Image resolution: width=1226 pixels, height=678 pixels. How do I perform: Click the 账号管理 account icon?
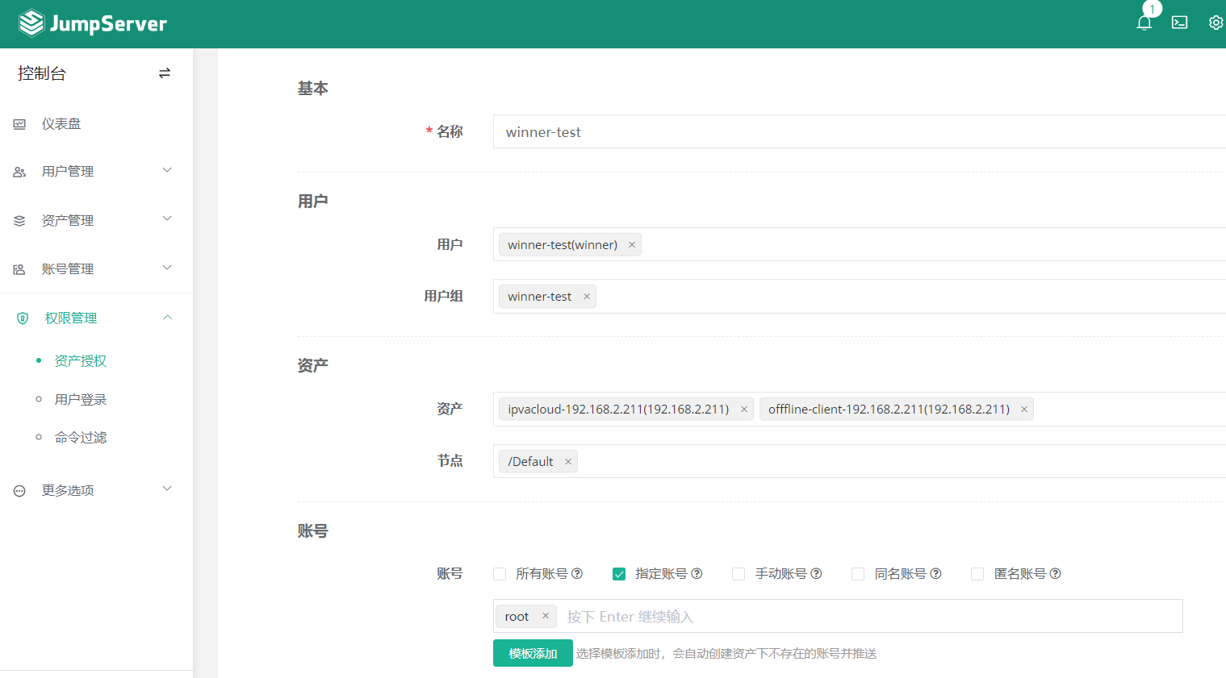click(19, 268)
